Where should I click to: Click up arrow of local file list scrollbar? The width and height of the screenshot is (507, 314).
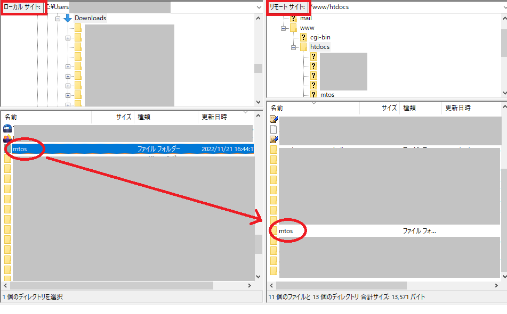[259, 115]
